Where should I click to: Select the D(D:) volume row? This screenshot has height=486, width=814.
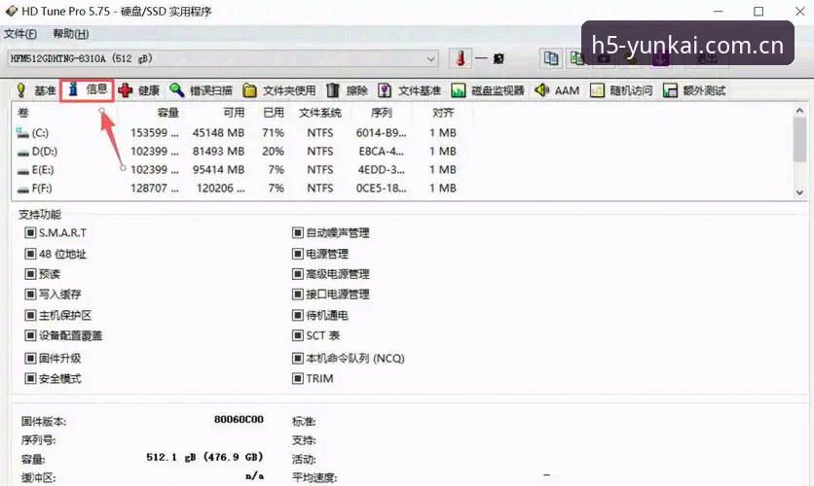(x=237, y=152)
